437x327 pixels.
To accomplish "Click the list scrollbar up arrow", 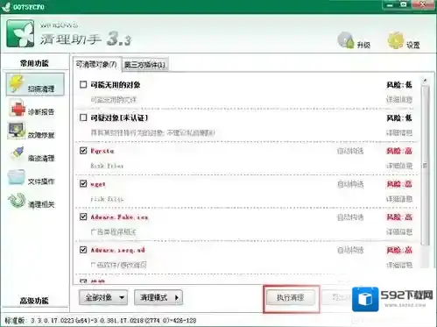I will [x=426, y=81].
